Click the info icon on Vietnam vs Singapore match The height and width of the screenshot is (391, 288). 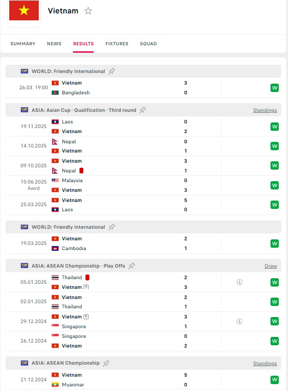pos(239,321)
